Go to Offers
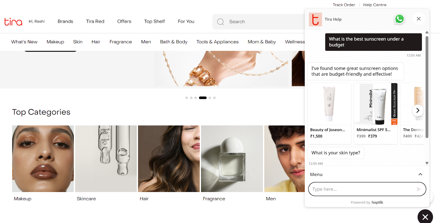 click(x=124, y=21)
